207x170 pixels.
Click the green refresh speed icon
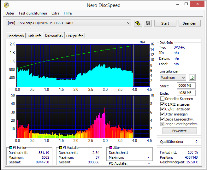(x=192, y=78)
